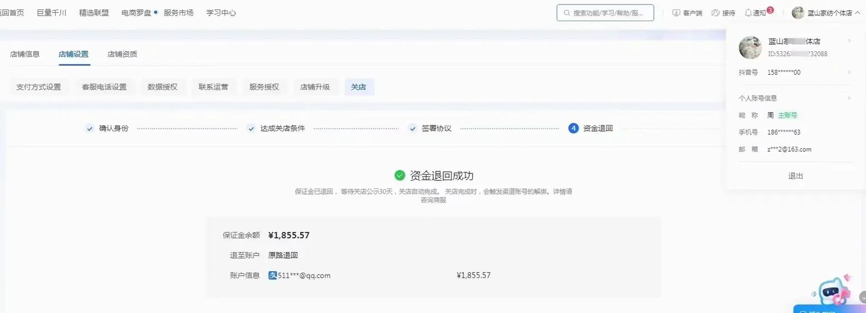
Task: Click 达成关店条件 step label
Action: click(x=283, y=128)
